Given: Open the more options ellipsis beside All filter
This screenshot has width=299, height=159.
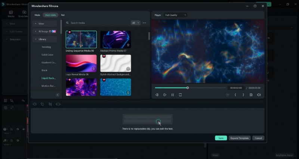Looking at the screenshot, I should 144,23.
